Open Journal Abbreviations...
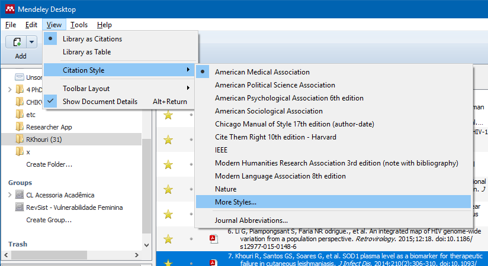This screenshot has height=266, width=488. (333, 220)
